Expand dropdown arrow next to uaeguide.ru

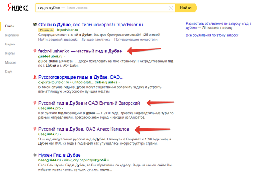(61, 135)
